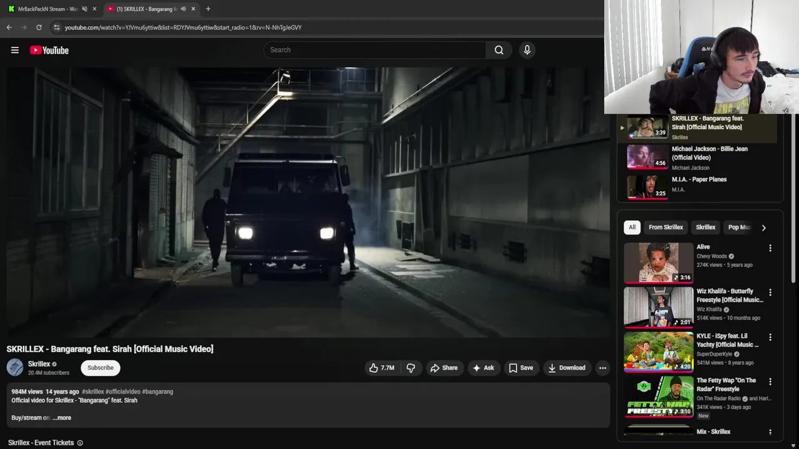Like the video with thumbs up 7.7M

pyautogui.click(x=381, y=368)
